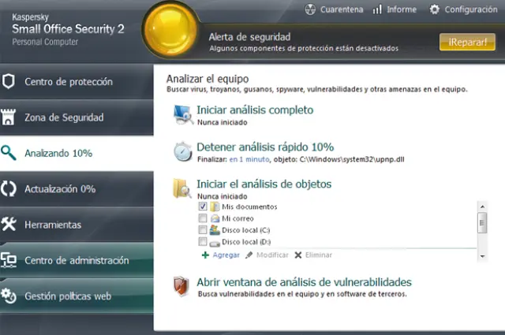
Task: Click the full scan computer icon
Action: click(x=182, y=115)
